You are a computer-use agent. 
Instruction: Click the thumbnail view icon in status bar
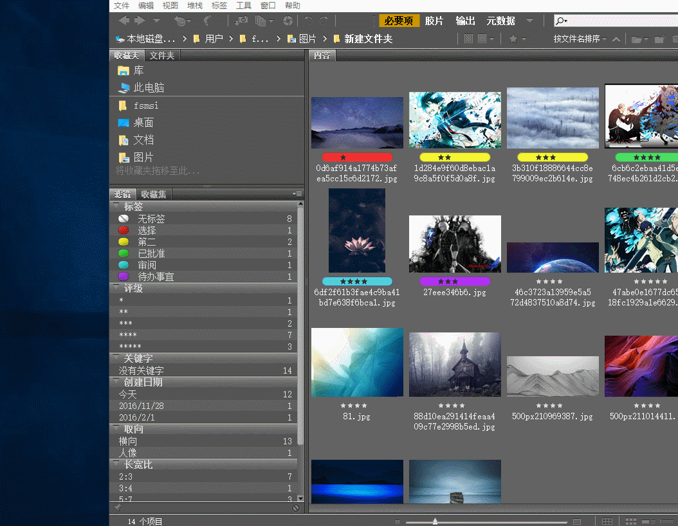coord(631,521)
